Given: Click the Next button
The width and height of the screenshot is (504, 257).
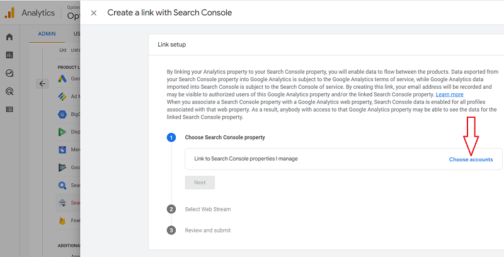Looking at the screenshot, I should point(200,183).
